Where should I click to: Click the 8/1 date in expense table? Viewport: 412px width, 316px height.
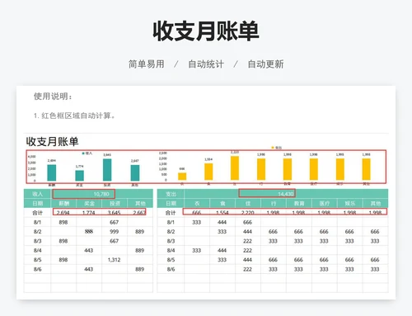171,222
